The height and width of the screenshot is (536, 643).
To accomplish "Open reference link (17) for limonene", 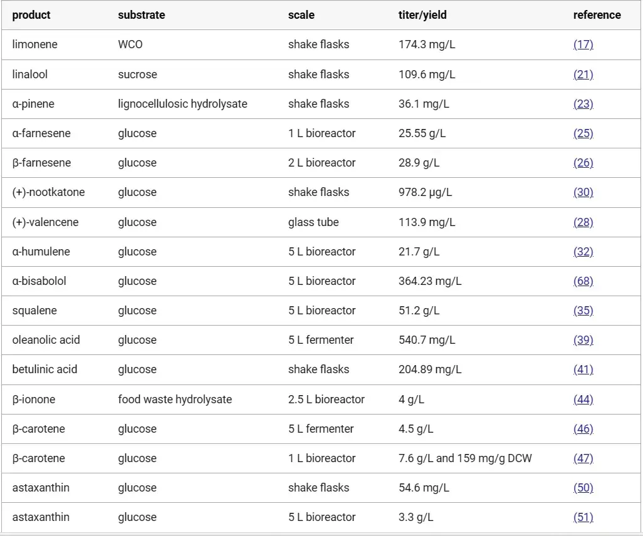I will coord(583,44).
